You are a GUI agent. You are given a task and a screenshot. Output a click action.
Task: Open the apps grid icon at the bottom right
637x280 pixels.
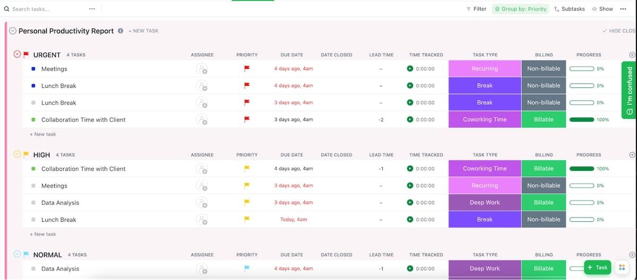[622, 267]
